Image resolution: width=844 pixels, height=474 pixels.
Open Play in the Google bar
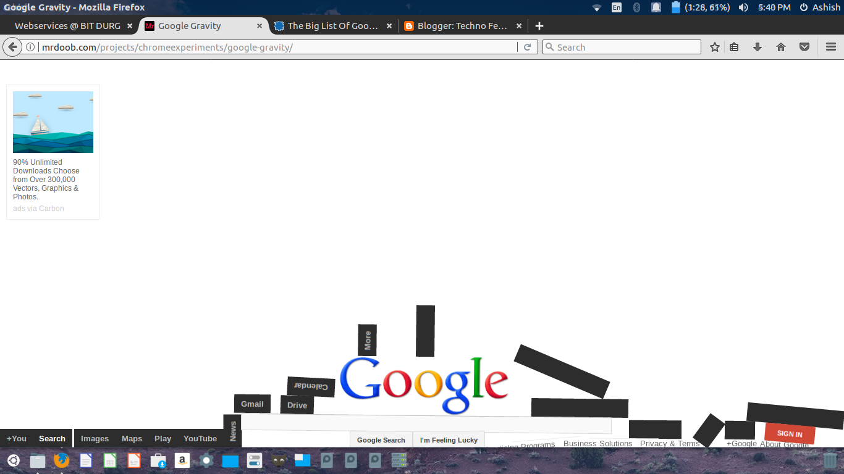point(162,438)
